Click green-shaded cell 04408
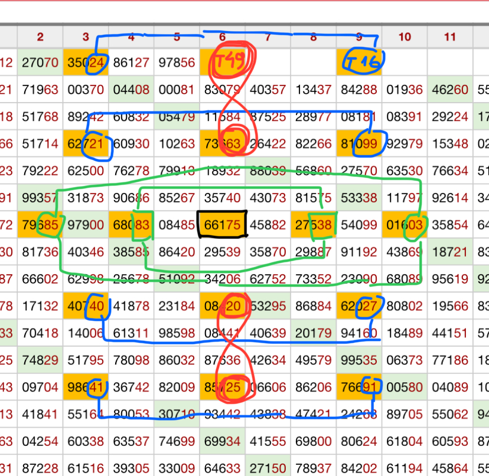Viewport: 489px width, 476px height. point(131,91)
